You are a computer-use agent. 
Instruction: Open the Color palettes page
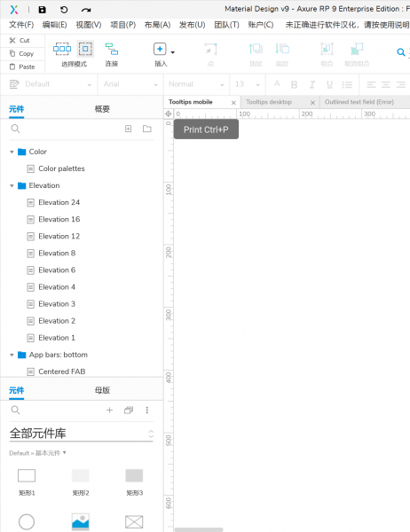pyautogui.click(x=61, y=168)
